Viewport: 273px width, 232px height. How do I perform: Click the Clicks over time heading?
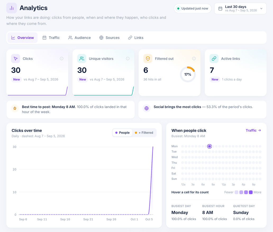click(x=27, y=131)
